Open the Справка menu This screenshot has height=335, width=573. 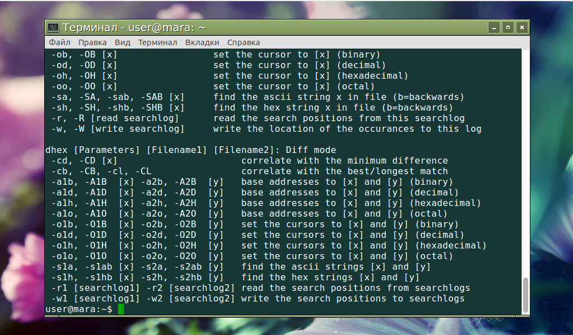(x=243, y=42)
